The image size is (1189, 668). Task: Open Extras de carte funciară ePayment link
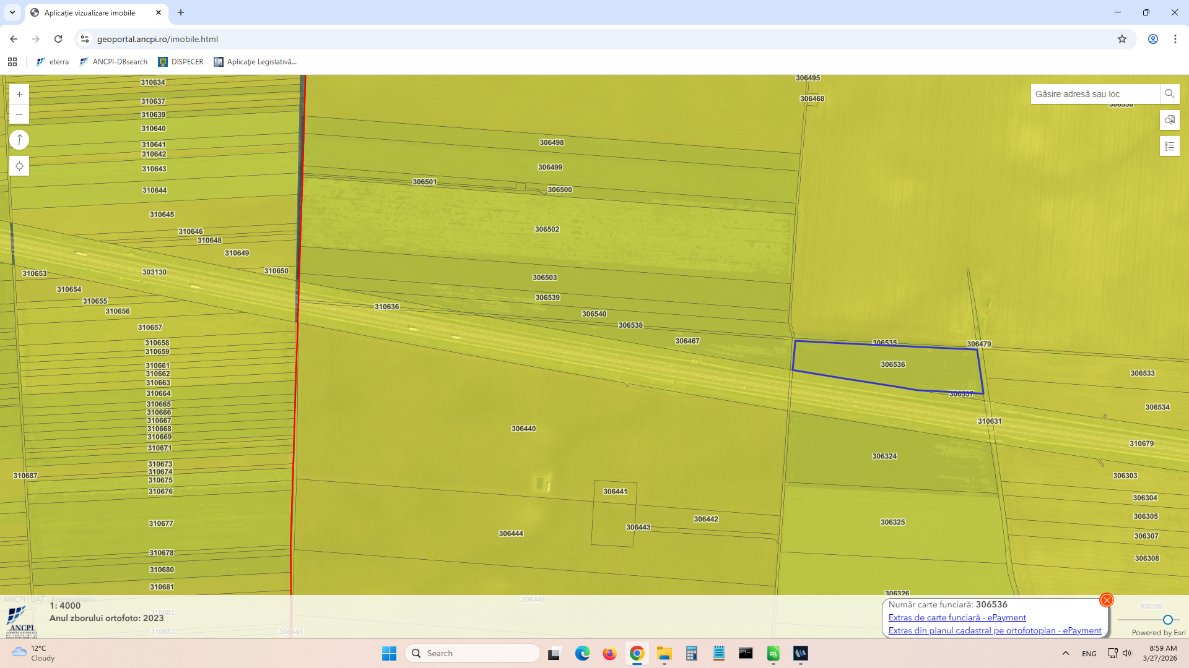[x=957, y=617]
